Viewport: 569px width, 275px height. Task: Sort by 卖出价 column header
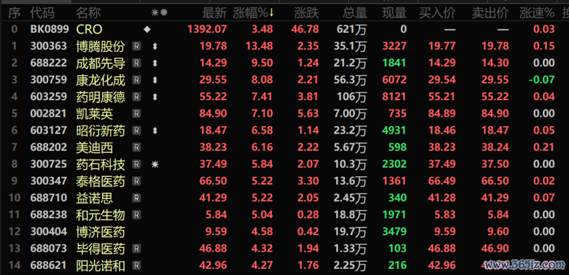490,13
